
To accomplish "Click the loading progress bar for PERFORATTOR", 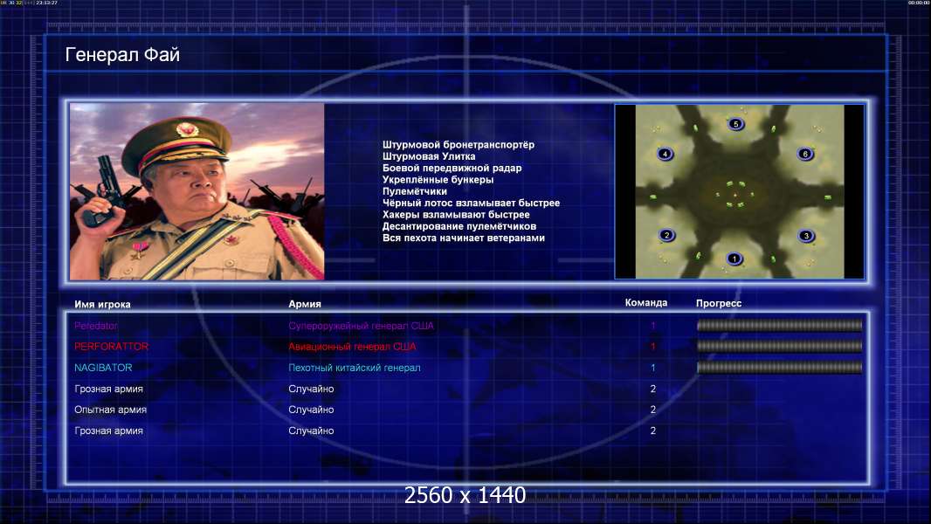I will pyautogui.click(x=779, y=346).
